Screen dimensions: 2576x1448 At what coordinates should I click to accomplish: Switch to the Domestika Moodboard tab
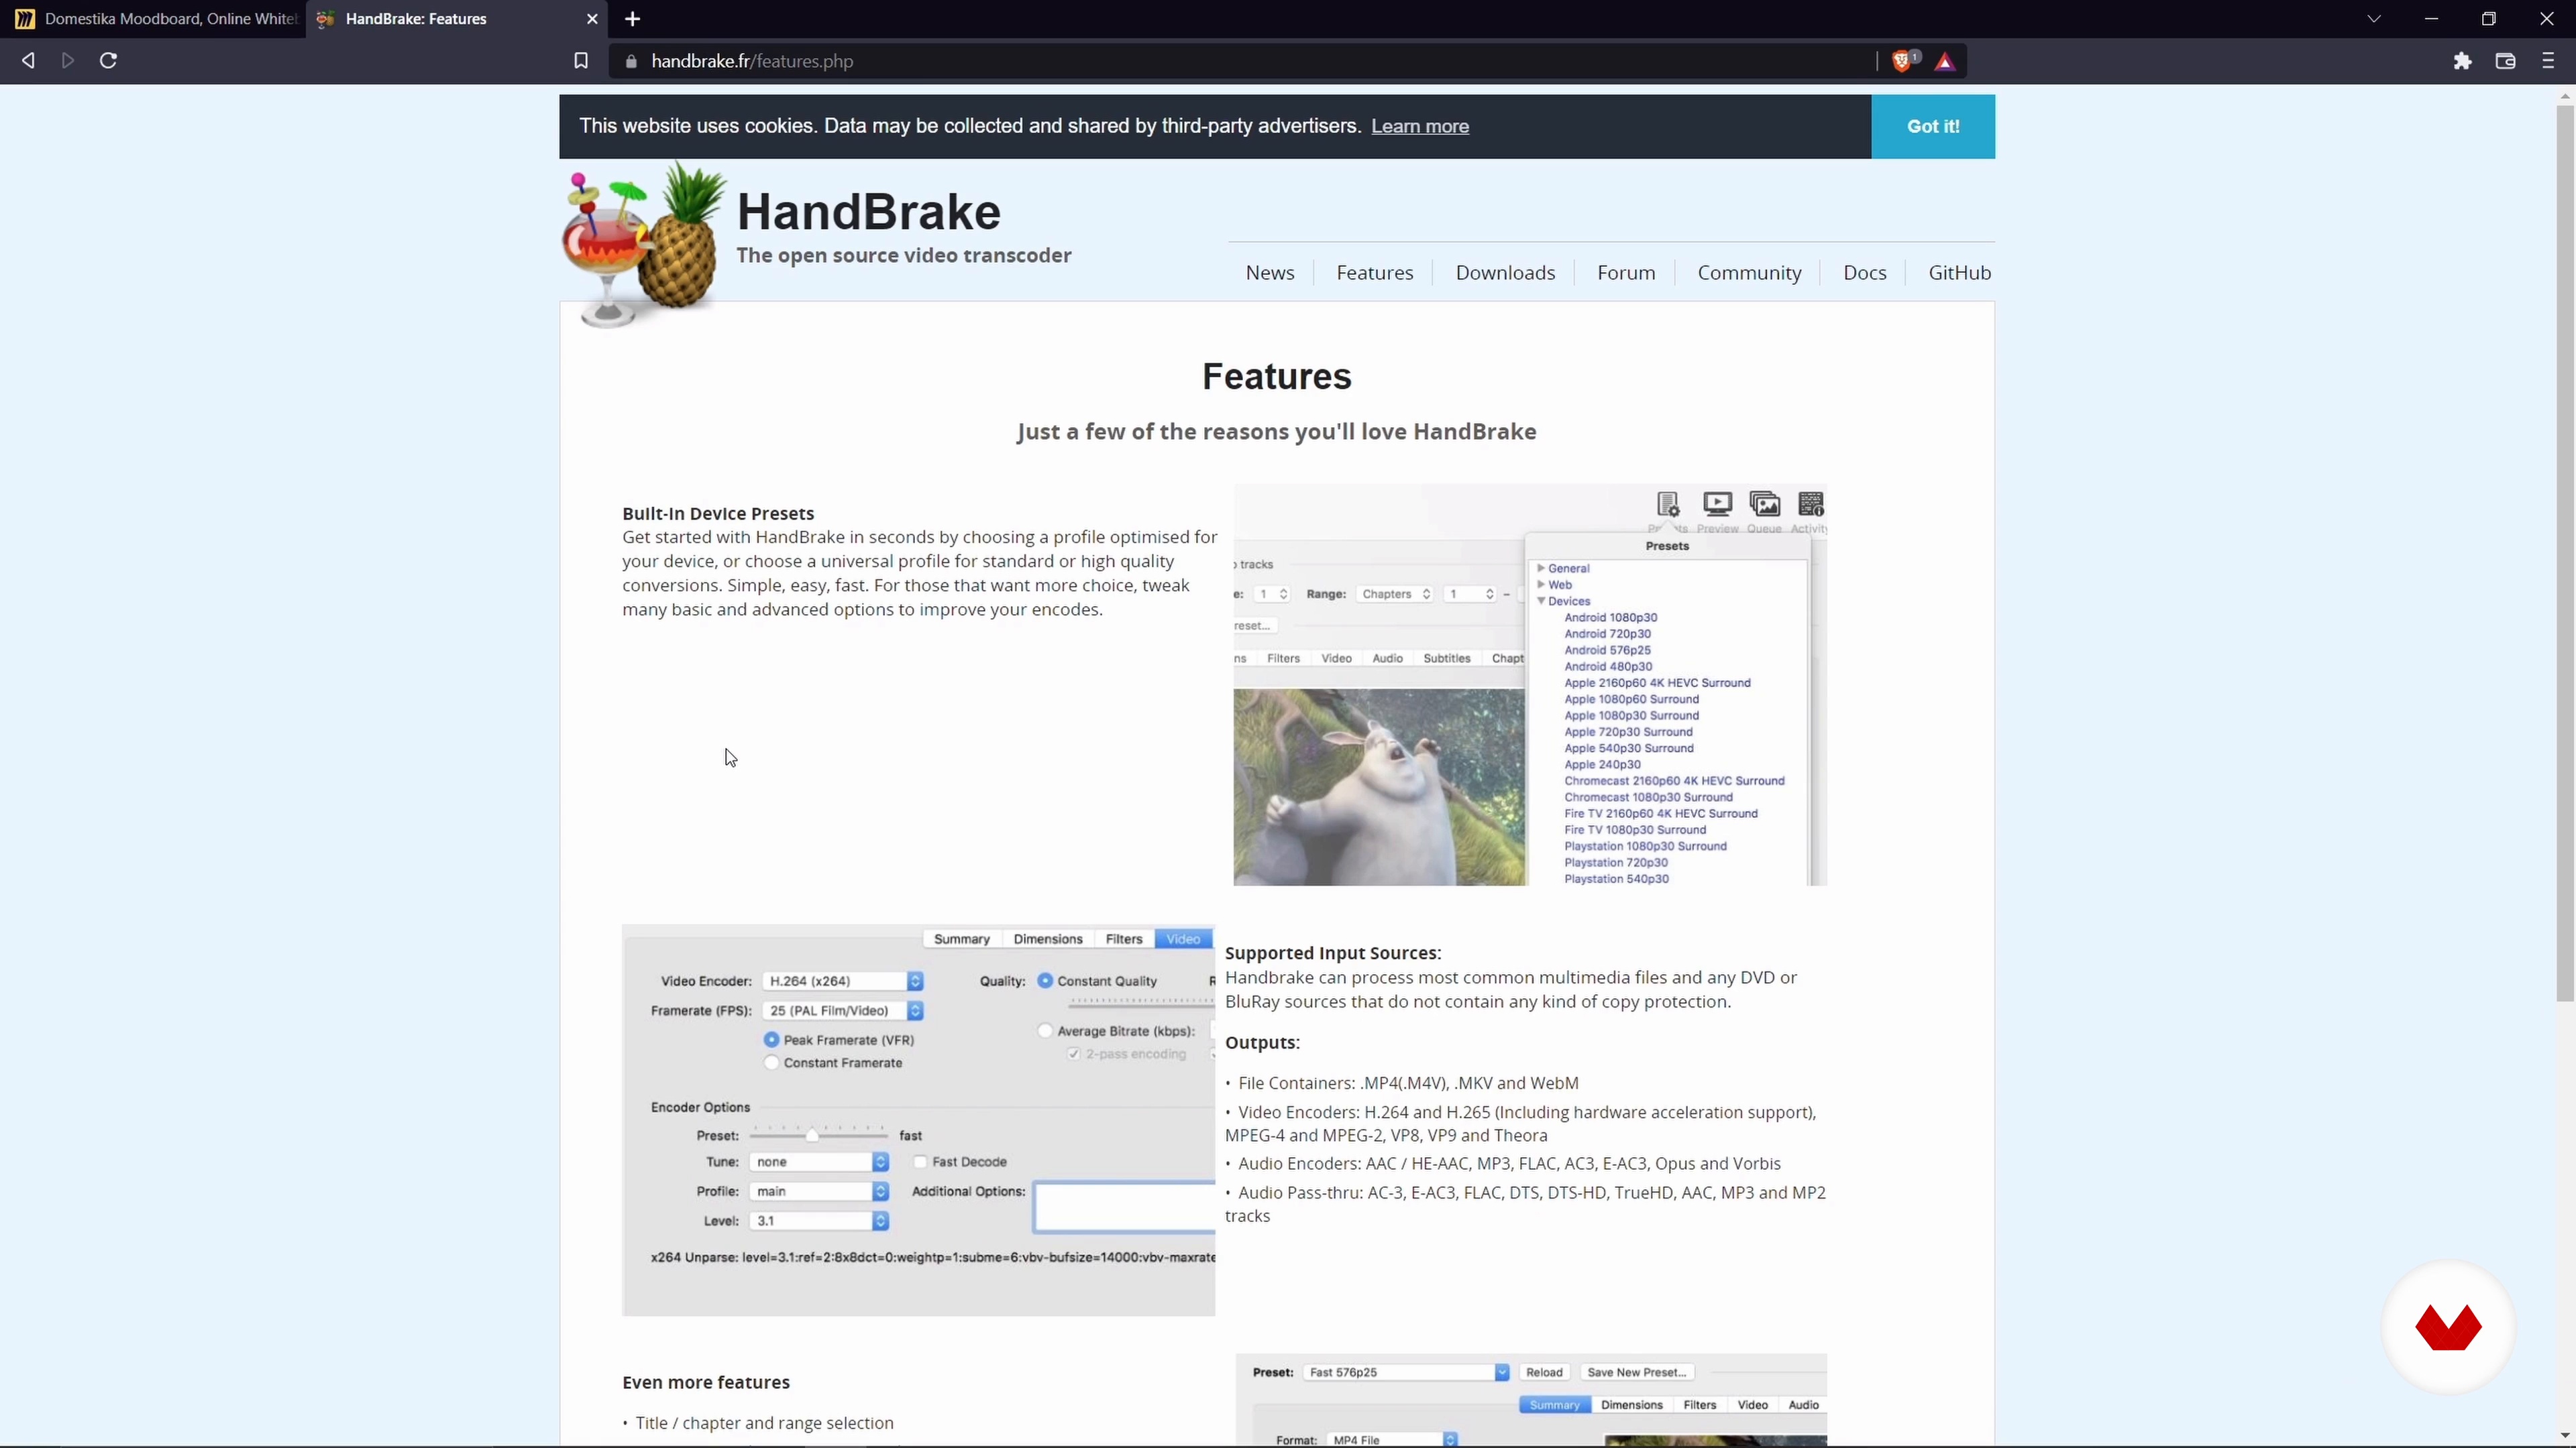155,19
